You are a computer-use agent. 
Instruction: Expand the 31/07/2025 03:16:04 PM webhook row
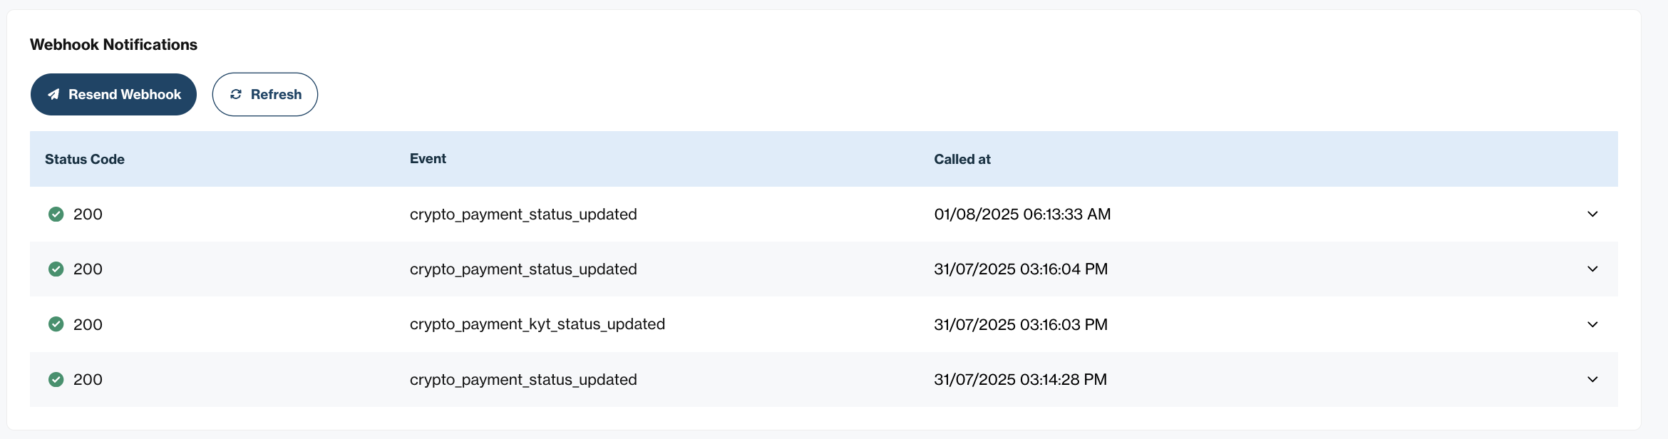pos(1592,269)
